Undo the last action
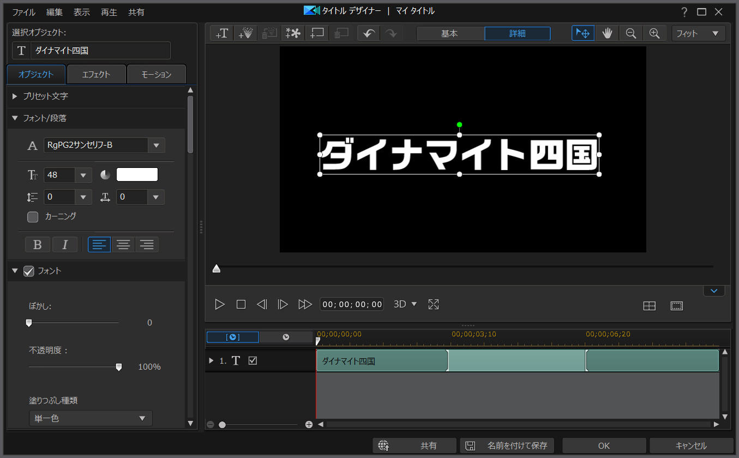 click(369, 33)
